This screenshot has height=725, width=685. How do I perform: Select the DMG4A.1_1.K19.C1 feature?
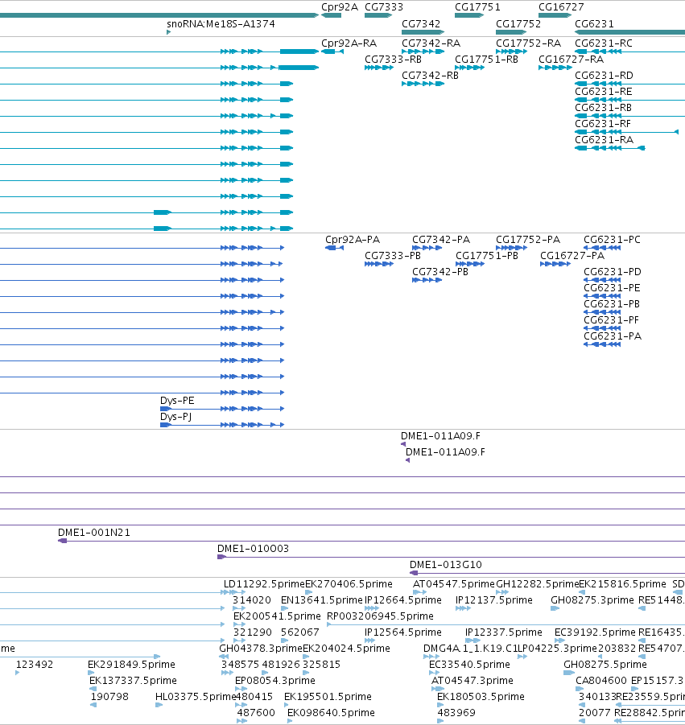coord(431,657)
